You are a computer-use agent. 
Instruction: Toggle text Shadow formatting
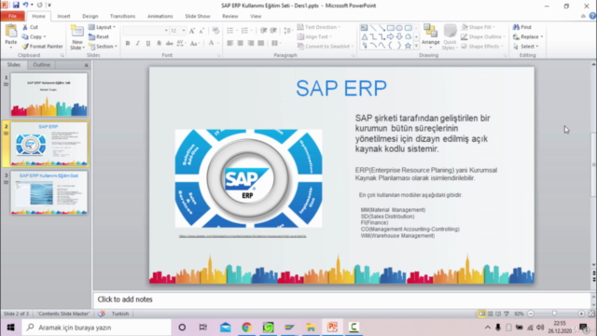pyautogui.click(x=159, y=44)
